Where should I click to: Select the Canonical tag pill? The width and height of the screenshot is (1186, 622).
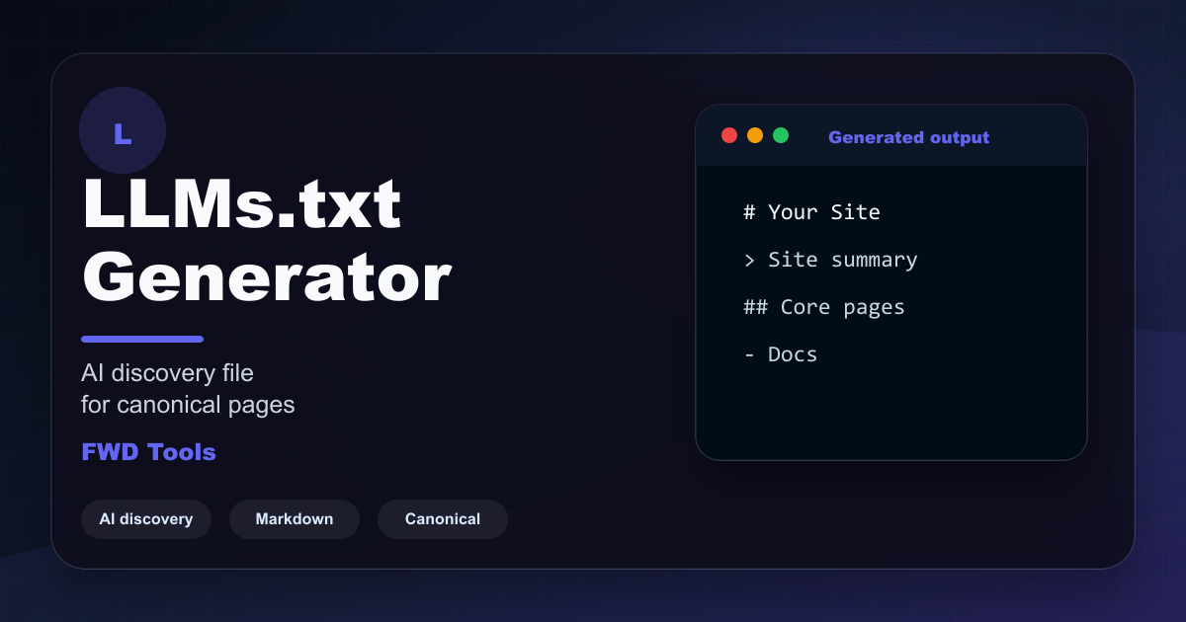point(443,519)
